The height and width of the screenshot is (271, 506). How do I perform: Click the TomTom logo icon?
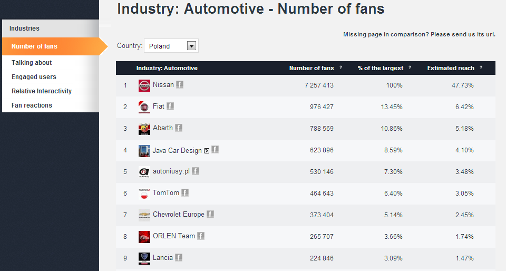(144, 193)
